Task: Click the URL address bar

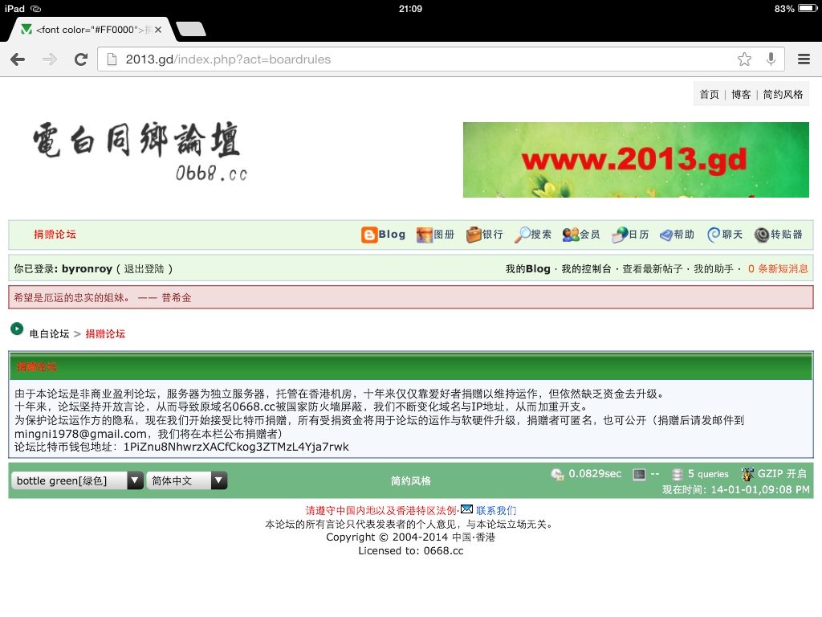Action: [417, 59]
